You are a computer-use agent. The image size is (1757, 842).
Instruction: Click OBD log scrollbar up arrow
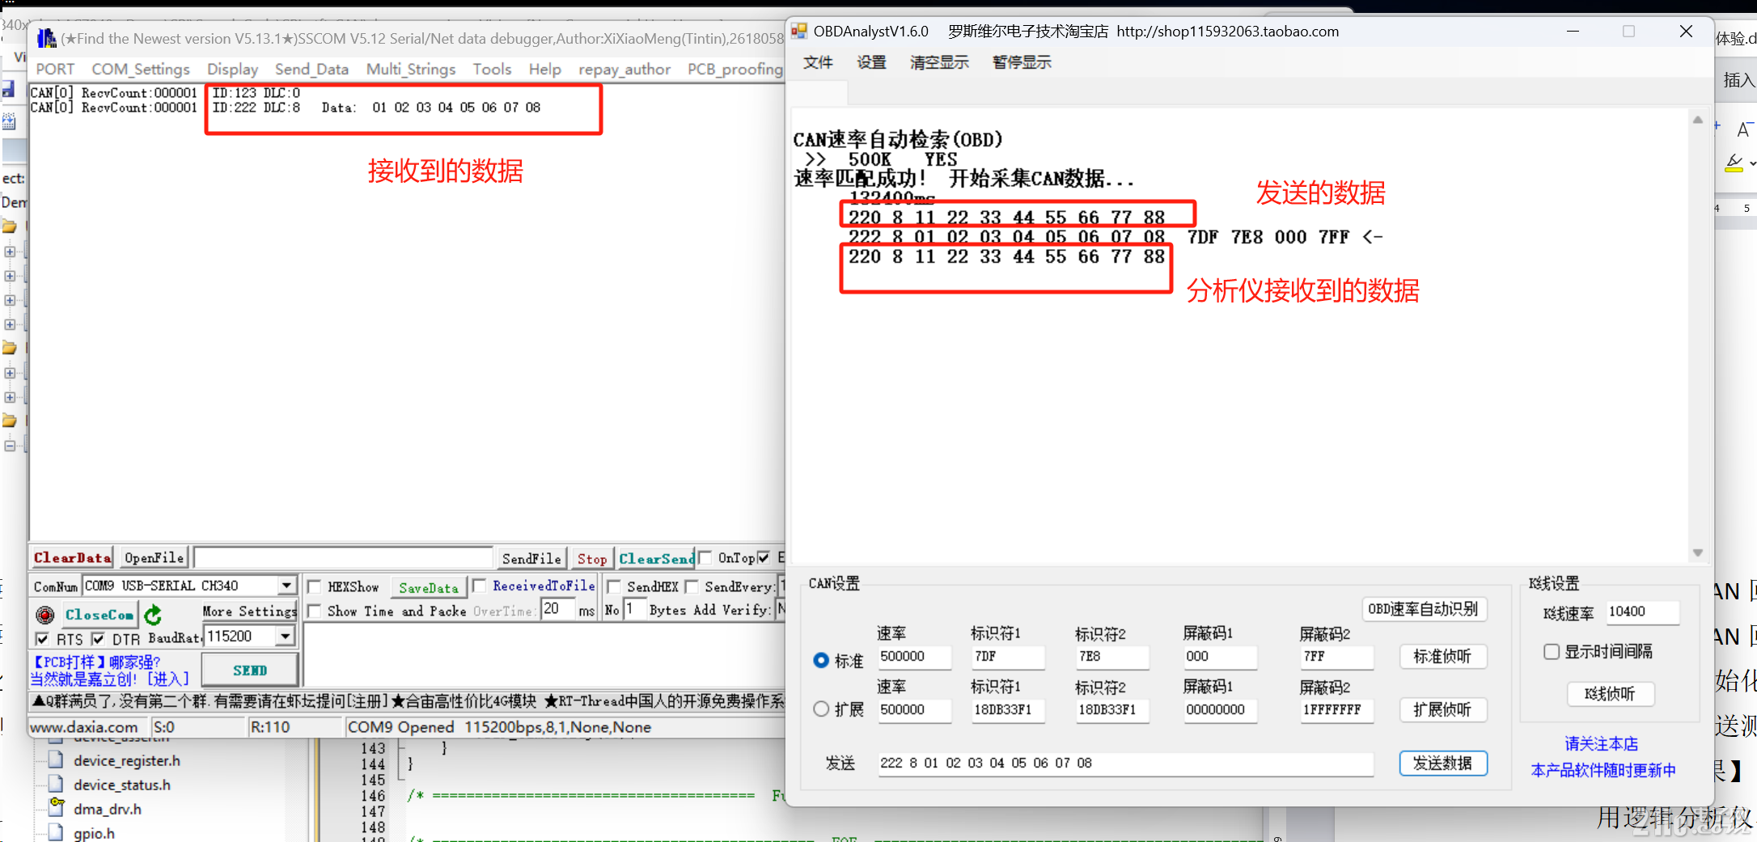coord(1697,120)
